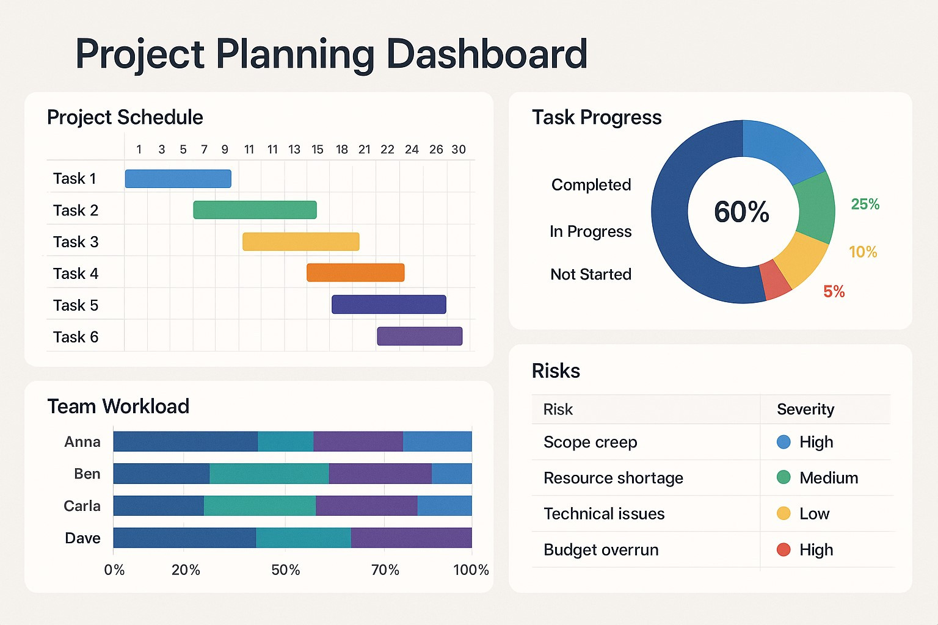938x625 pixels.
Task: Click the 60% center of donut chart
Action: coord(742,212)
